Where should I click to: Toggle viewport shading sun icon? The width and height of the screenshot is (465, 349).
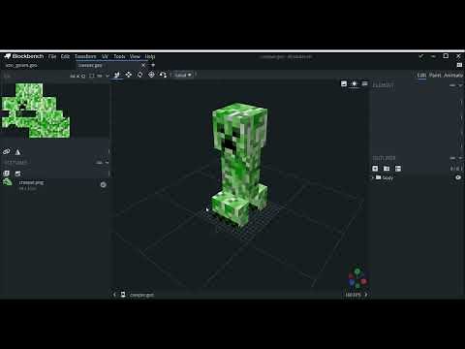(355, 83)
